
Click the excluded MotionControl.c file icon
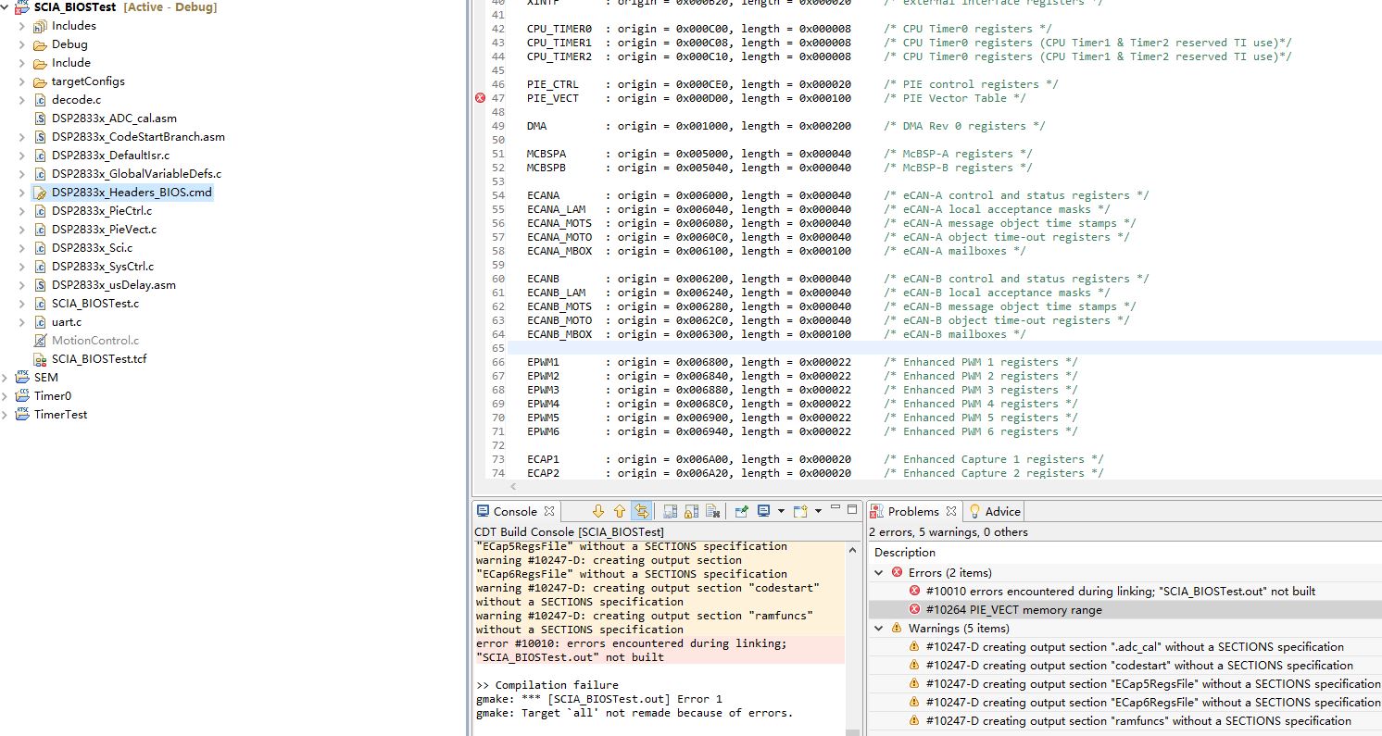tap(40, 341)
